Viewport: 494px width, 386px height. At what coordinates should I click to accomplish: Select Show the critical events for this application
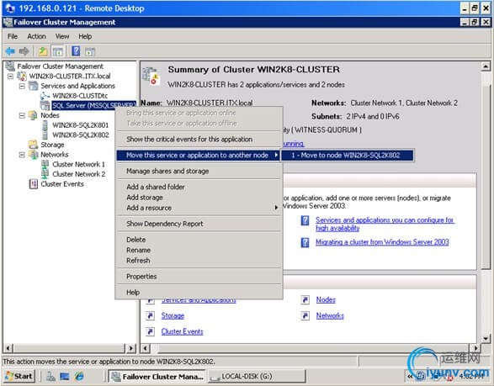(x=199, y=139)
